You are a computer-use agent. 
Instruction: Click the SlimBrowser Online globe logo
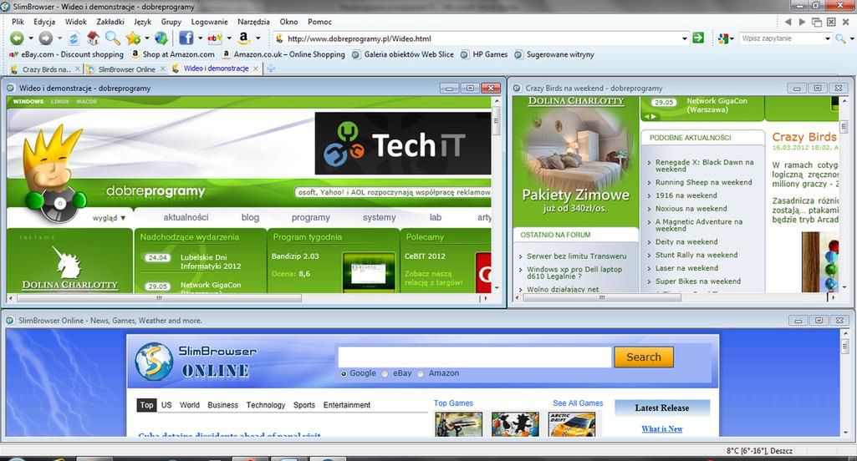(154, 361)
